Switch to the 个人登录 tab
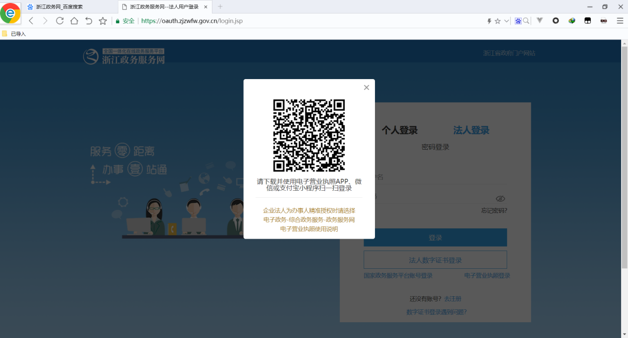This screenshot has height=338, width=628. pyautogui.click(x=400, y=130)
